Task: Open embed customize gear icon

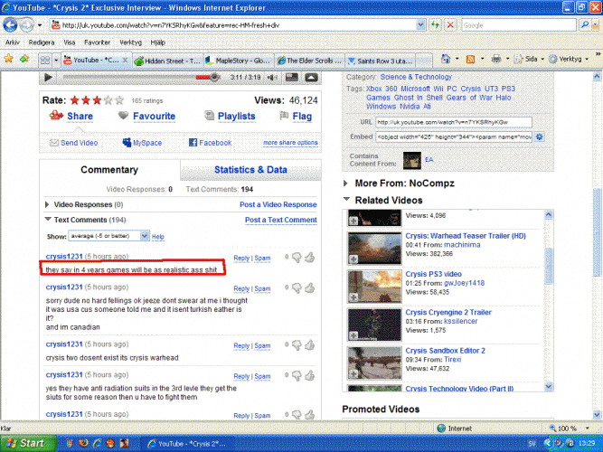Action: pyautogui.click(x=540, y=137)
